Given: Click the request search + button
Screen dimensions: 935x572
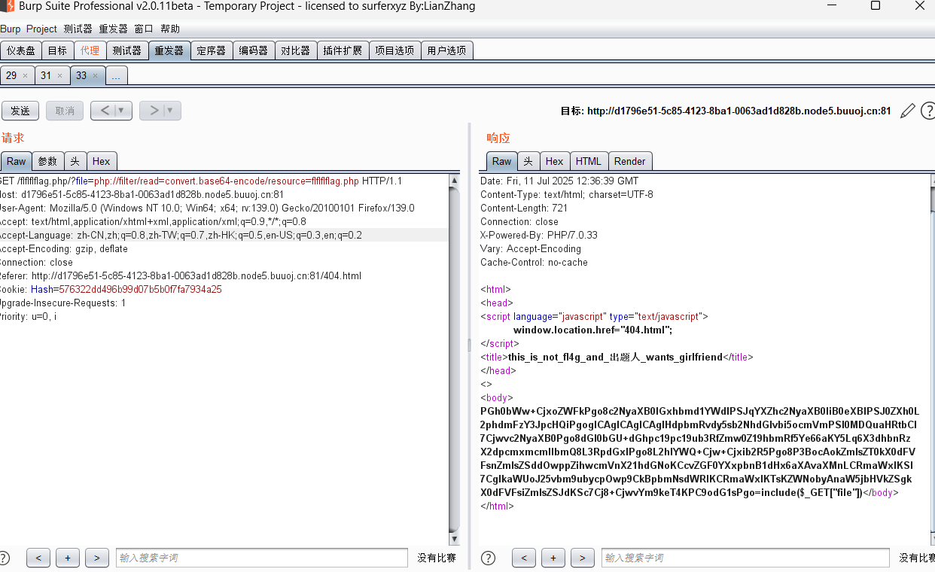Looking at the screenshot, I should click(68, 558).
